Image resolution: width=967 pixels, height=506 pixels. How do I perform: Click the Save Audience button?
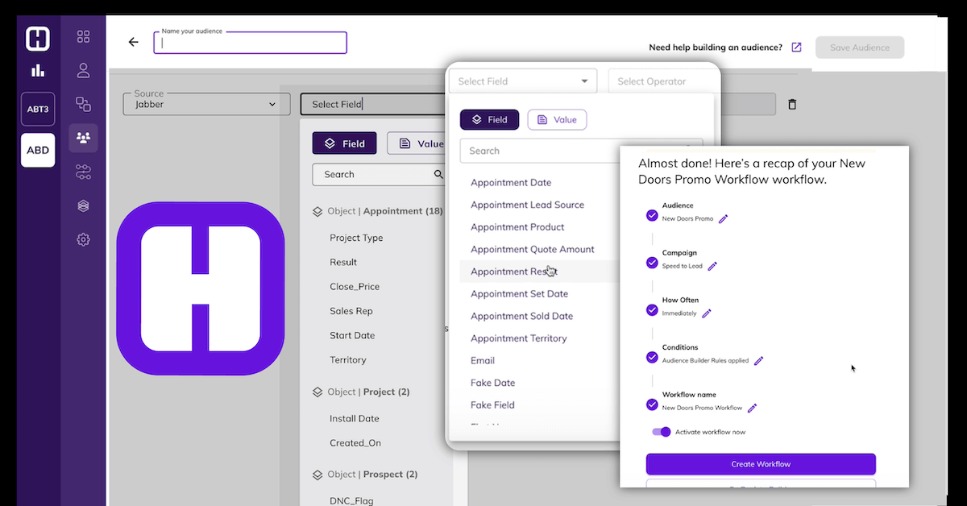click(x=859, y=47)
